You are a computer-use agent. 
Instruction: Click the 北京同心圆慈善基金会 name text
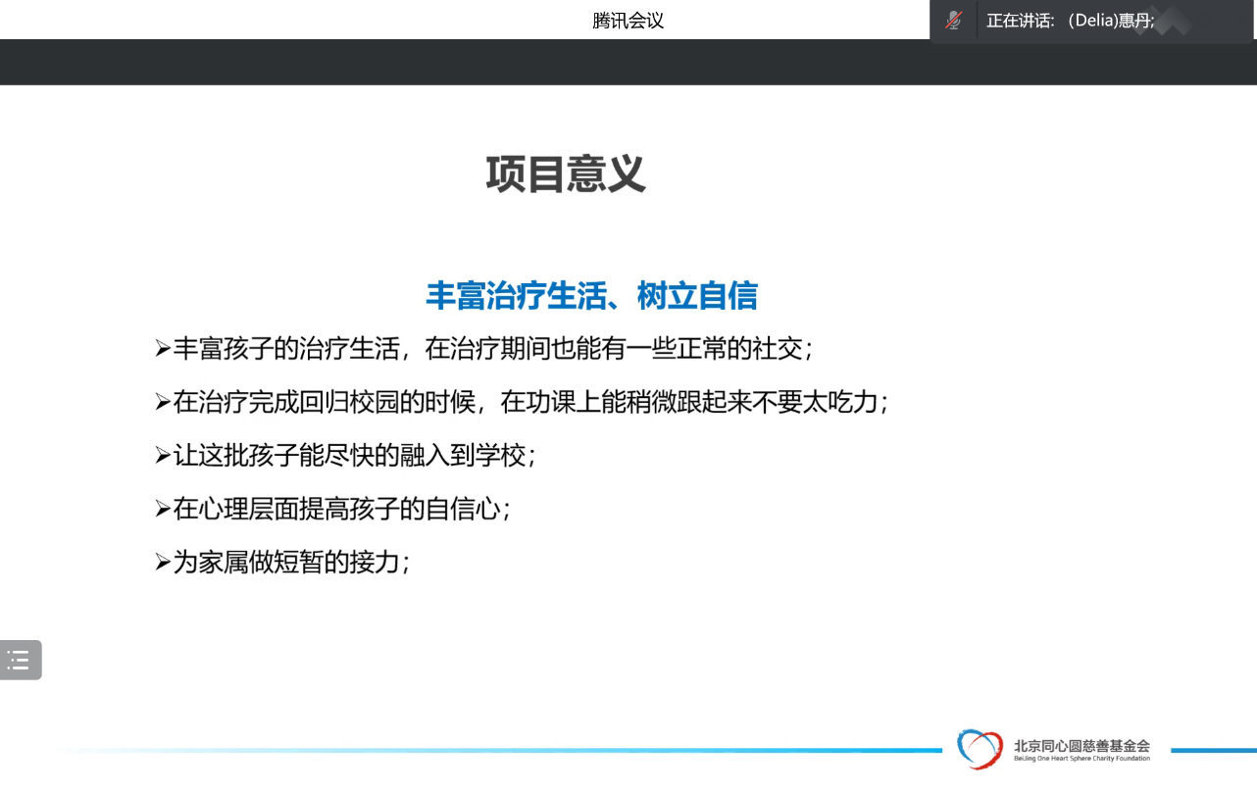[1081, 745]
